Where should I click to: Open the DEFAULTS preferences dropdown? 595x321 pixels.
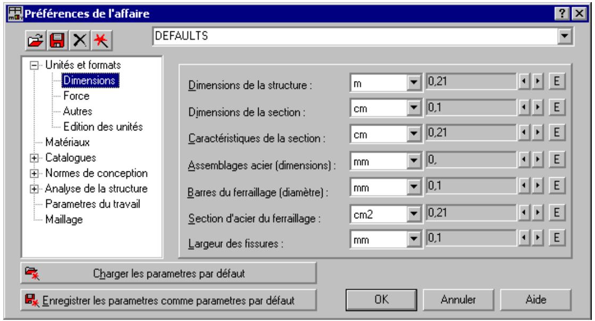pos(565,36)
